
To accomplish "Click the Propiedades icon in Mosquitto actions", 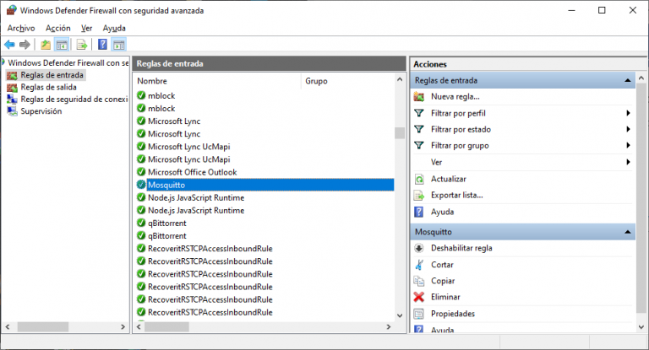I will tap(419, 314).
